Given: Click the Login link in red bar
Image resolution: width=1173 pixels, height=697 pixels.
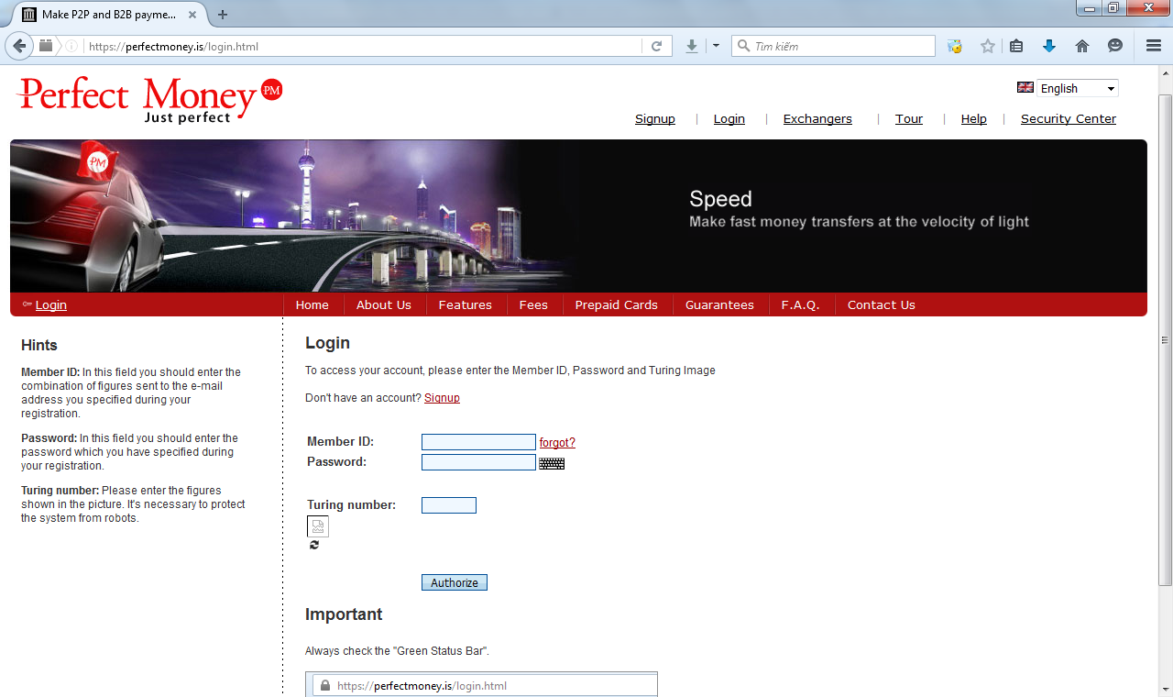Looking at the screenshot, I should pyautogui.click(x=51, y=305).
